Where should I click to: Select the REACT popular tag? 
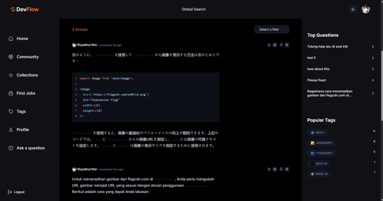tap(318, 133)
